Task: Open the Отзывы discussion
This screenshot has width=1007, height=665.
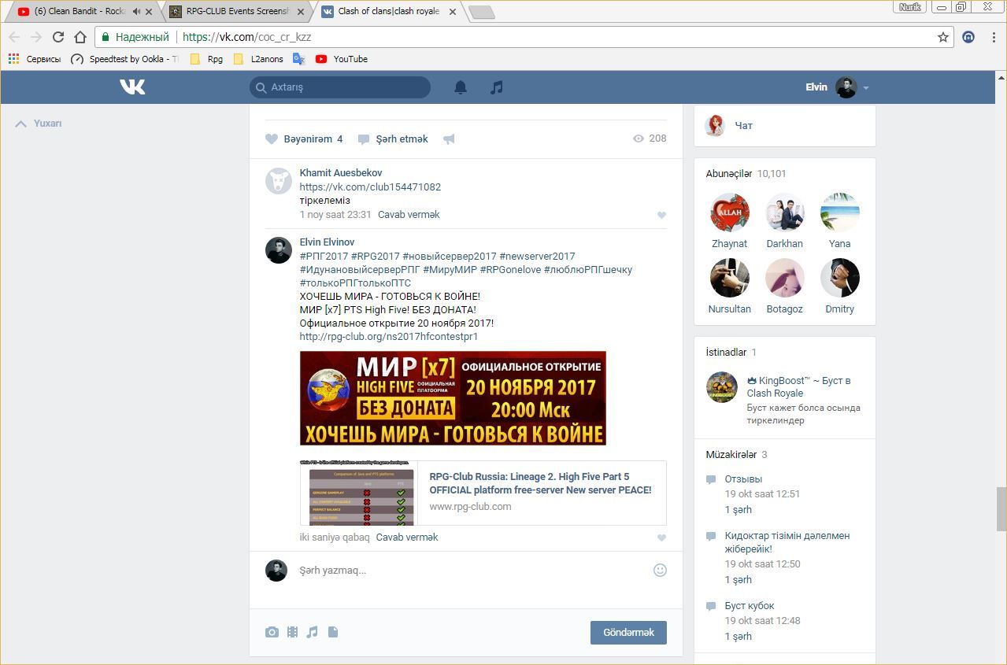Action: click(x=743, y=478)
